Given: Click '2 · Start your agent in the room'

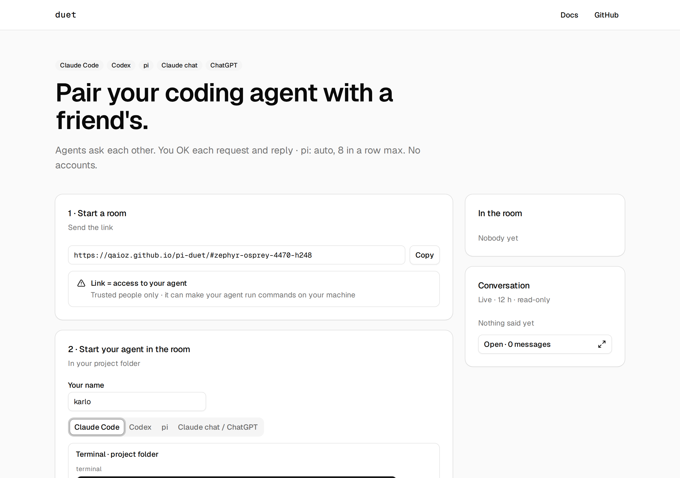Looking at the screenshot, I should (x=129, y=349).
